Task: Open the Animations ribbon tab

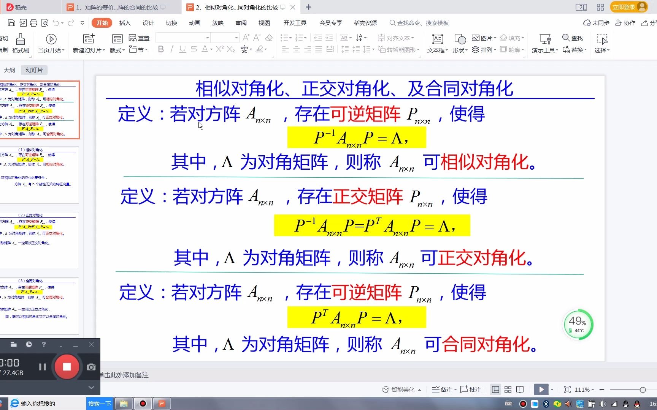Action: [x=195, y=23]
